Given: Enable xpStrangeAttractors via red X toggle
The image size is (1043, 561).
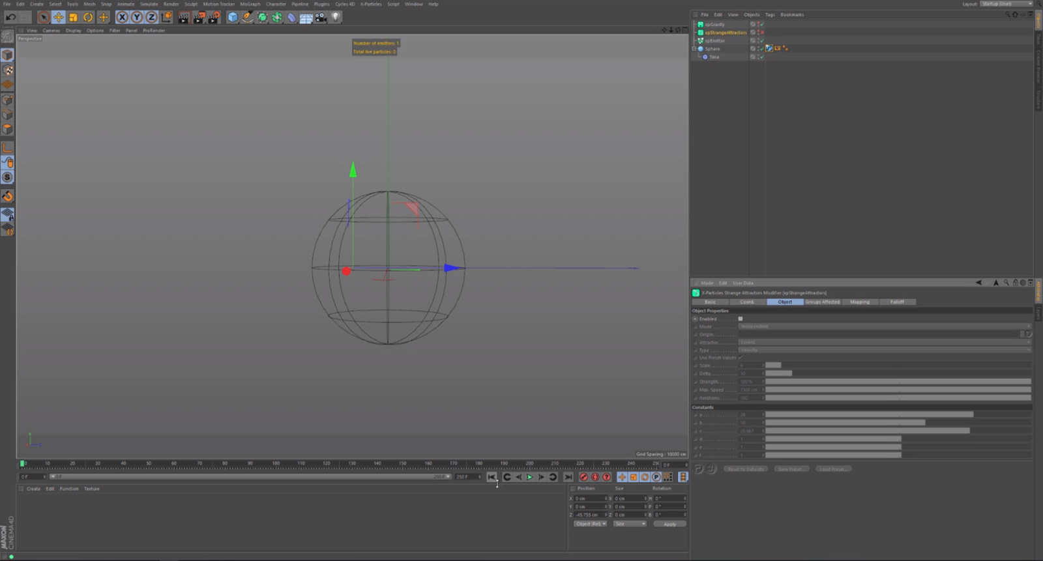Looking at the screenshot, I should coord(761,33).
